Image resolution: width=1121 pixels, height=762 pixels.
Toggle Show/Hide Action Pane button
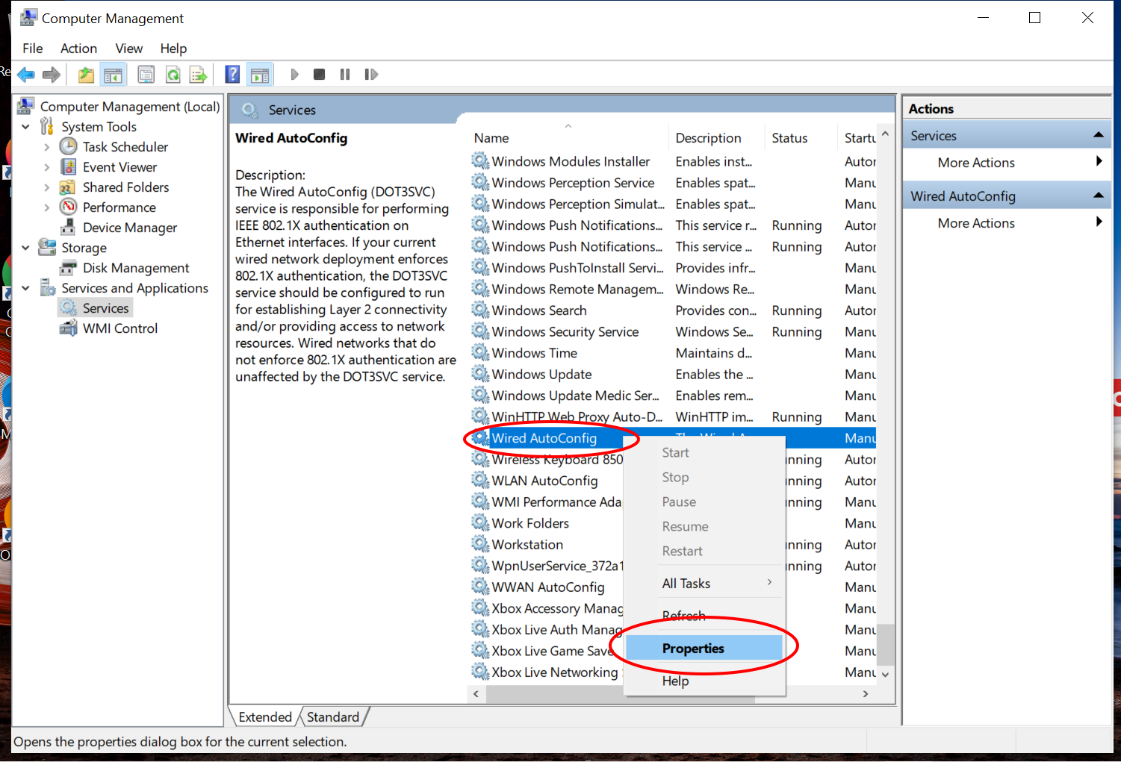[260, 75]
